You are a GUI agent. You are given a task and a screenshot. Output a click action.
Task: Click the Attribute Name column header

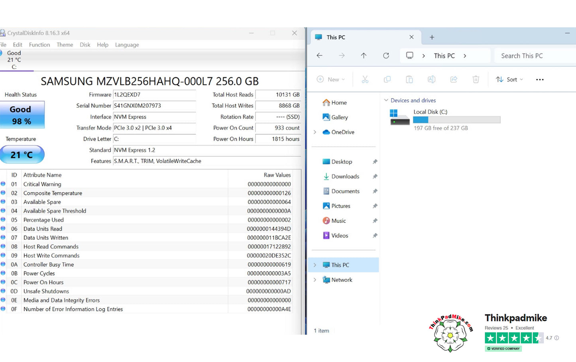(42, 175)
